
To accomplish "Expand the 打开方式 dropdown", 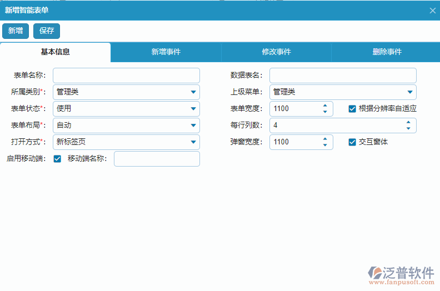I will pos(193,142).
